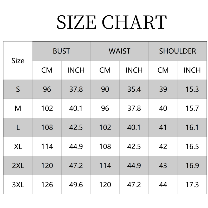208x208 pixels.
Task: Click the 3XL size row label
Action: tap(18, 185)
